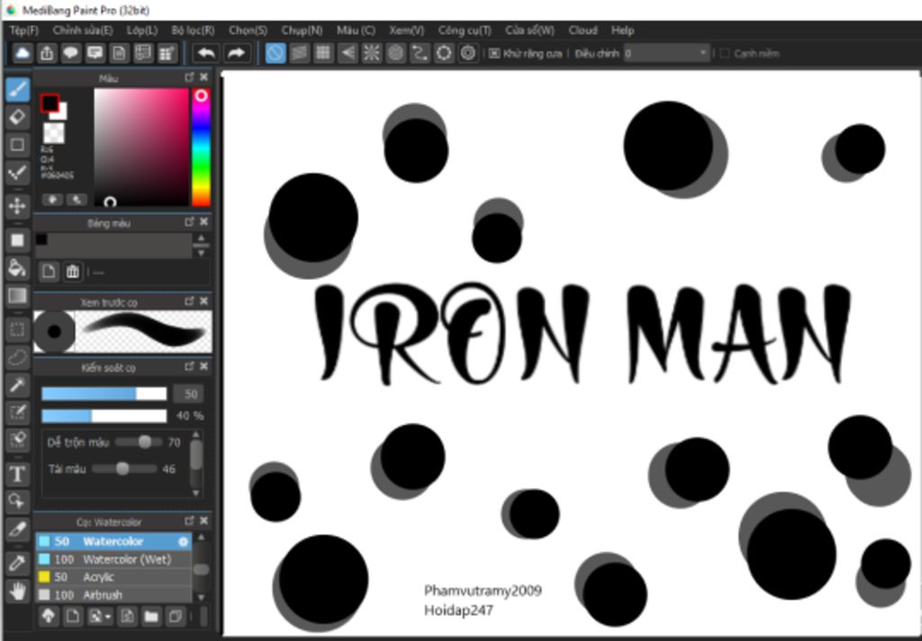Open the Chỉnh sửa(E) menu
Screen dimensions: 922x641
(x=83, y=30)
